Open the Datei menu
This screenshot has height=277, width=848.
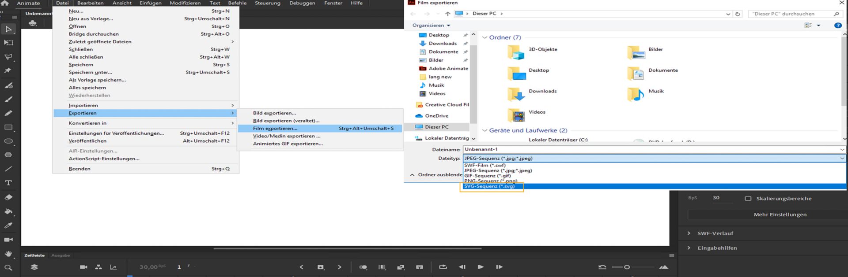[62, 3]
